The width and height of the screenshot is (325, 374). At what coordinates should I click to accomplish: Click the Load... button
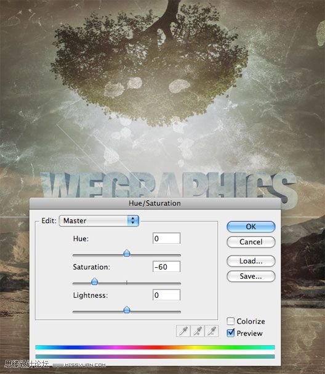pos(251,261)
